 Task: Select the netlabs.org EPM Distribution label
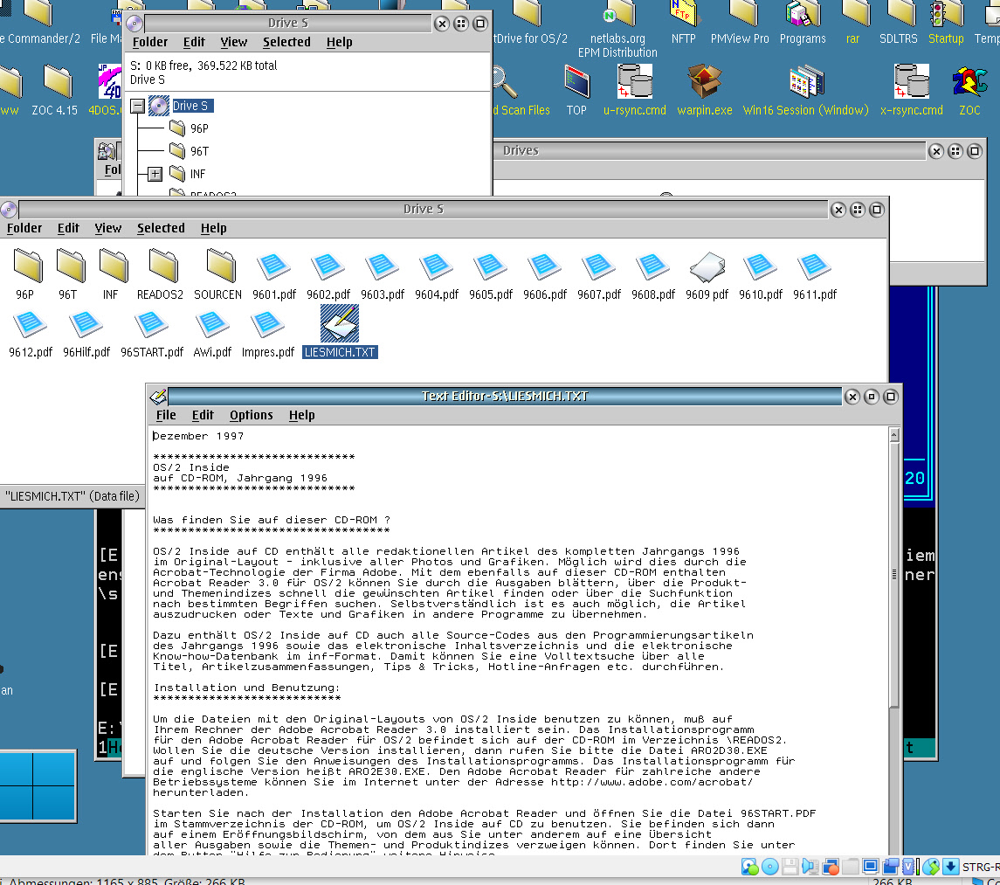tap(617, 45)
